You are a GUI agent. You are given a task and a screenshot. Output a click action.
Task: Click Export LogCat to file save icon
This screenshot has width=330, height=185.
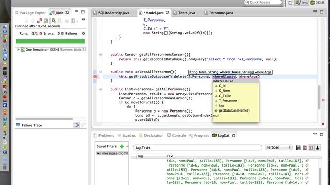298,147
